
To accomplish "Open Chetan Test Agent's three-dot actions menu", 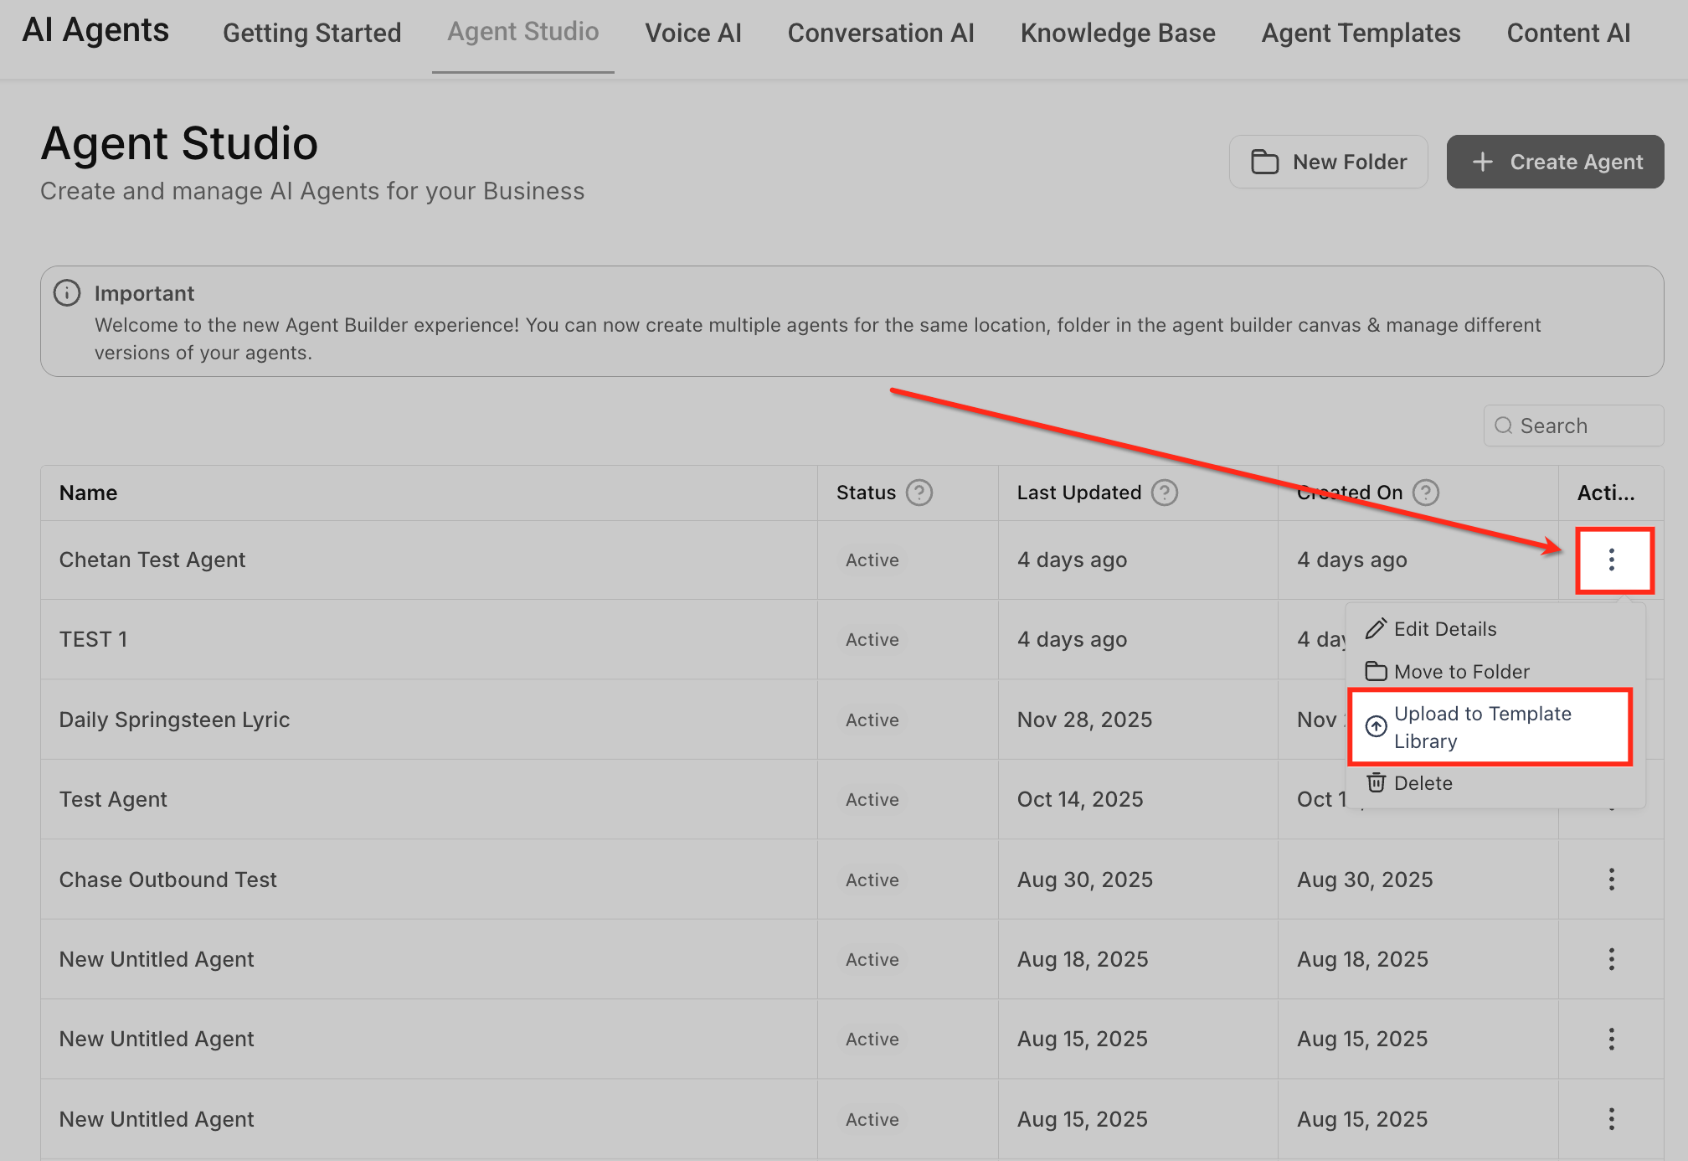I will click(1612, 560).
